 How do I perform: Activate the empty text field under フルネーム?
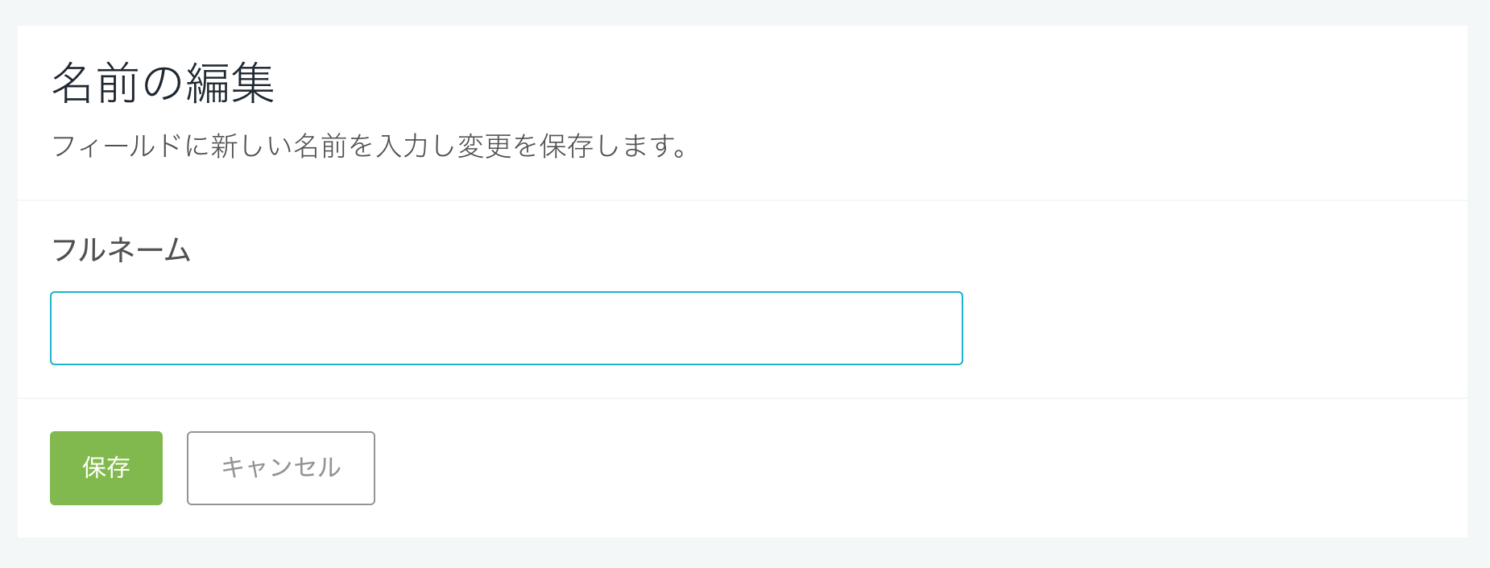[x=507, y=328]
